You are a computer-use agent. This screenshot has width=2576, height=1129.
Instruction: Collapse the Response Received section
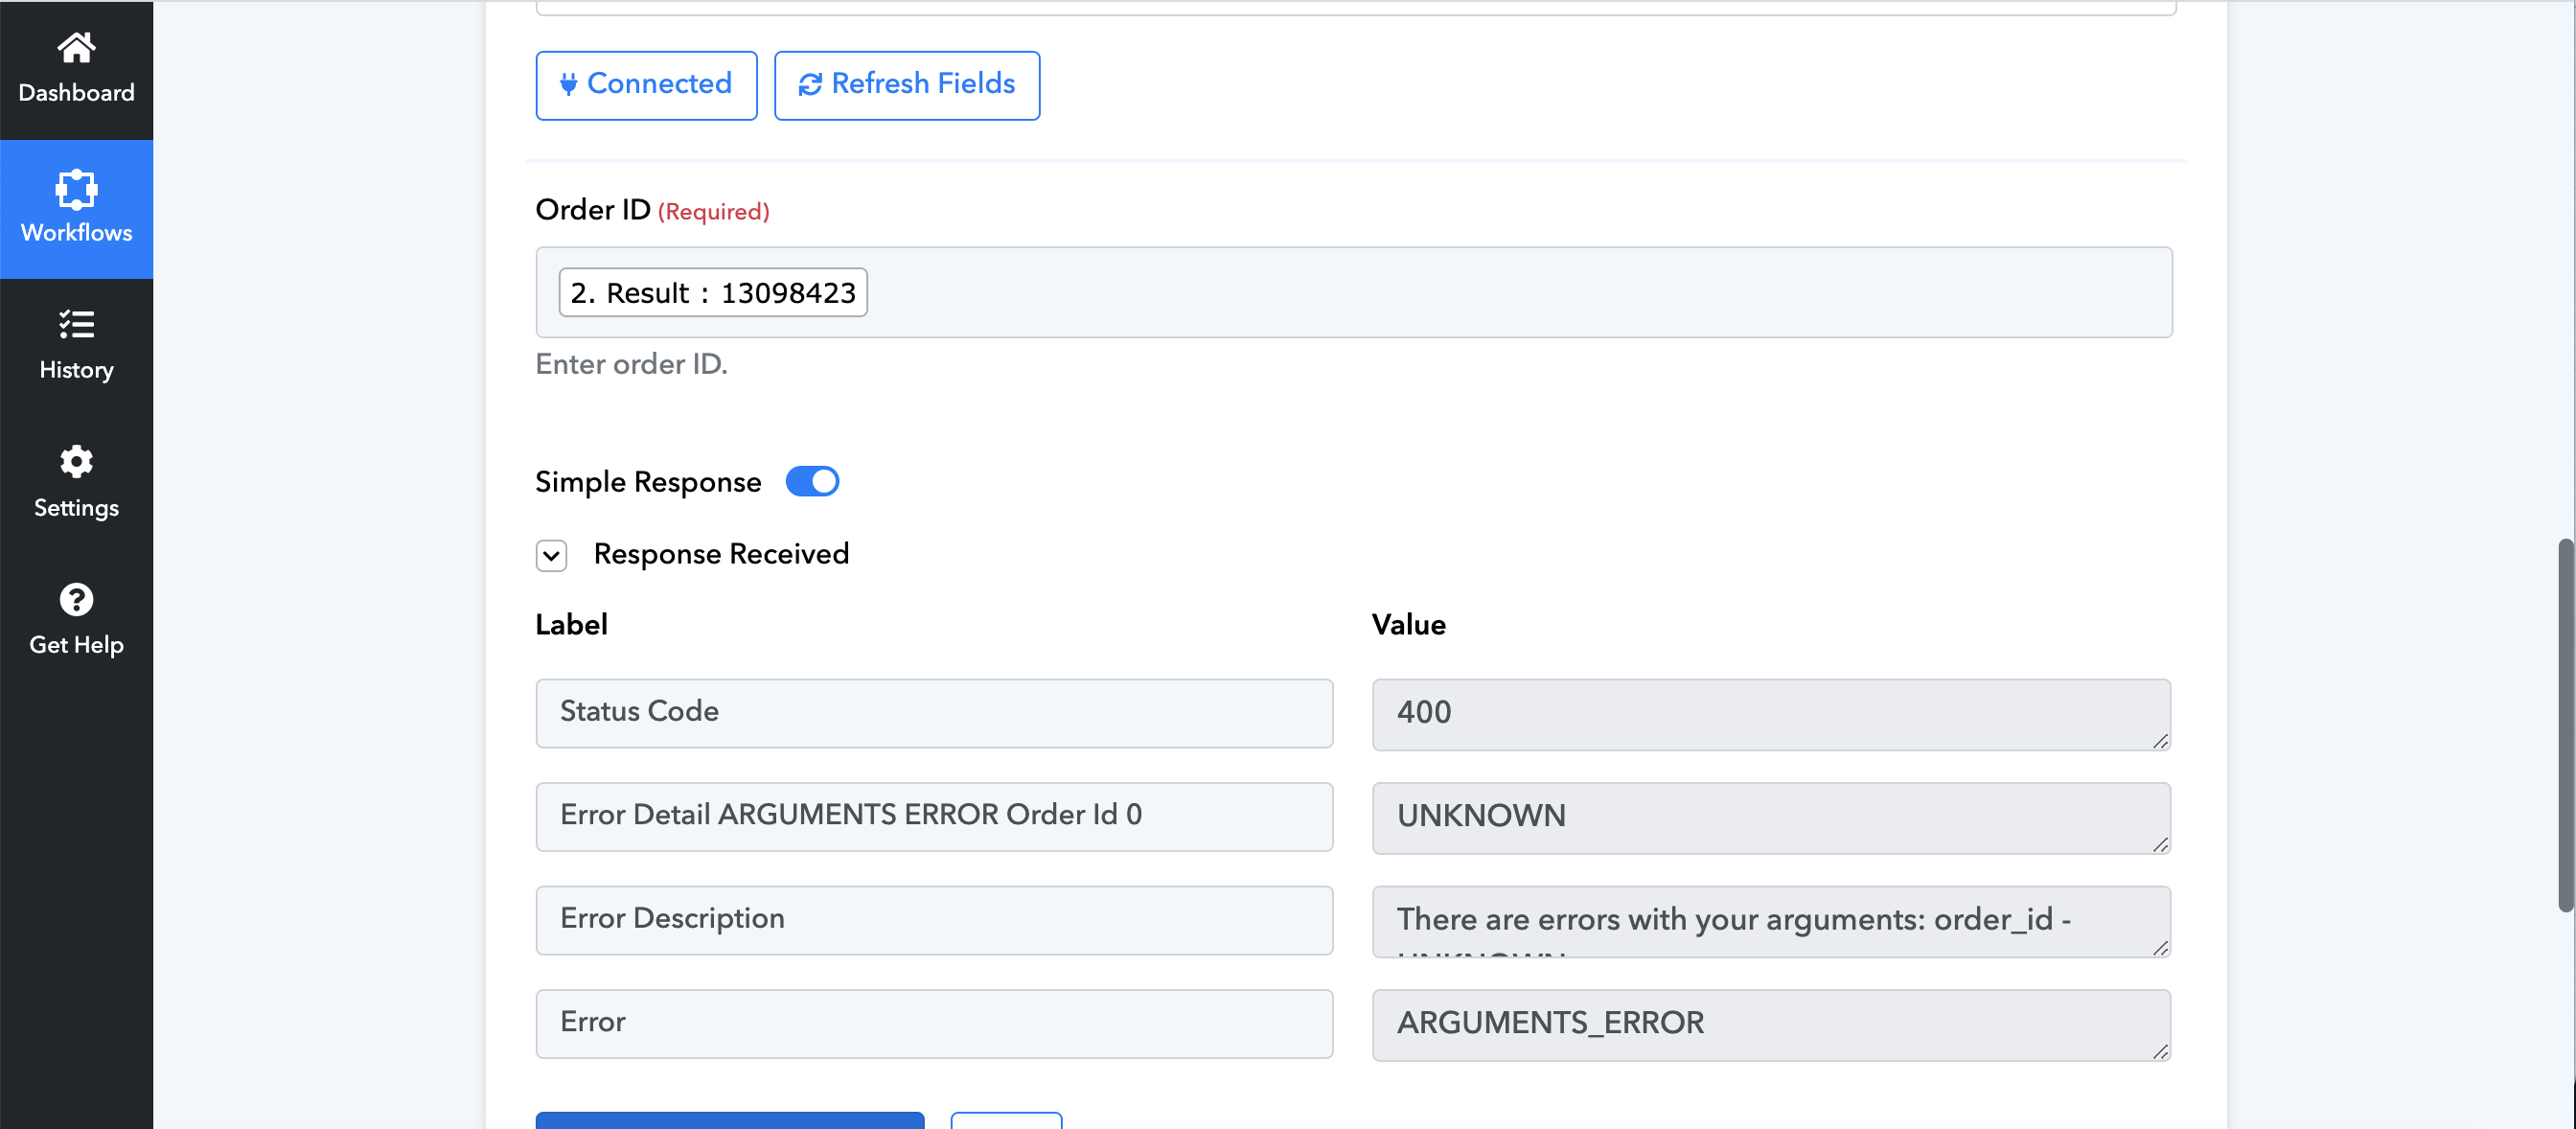(x=551, y=555)
